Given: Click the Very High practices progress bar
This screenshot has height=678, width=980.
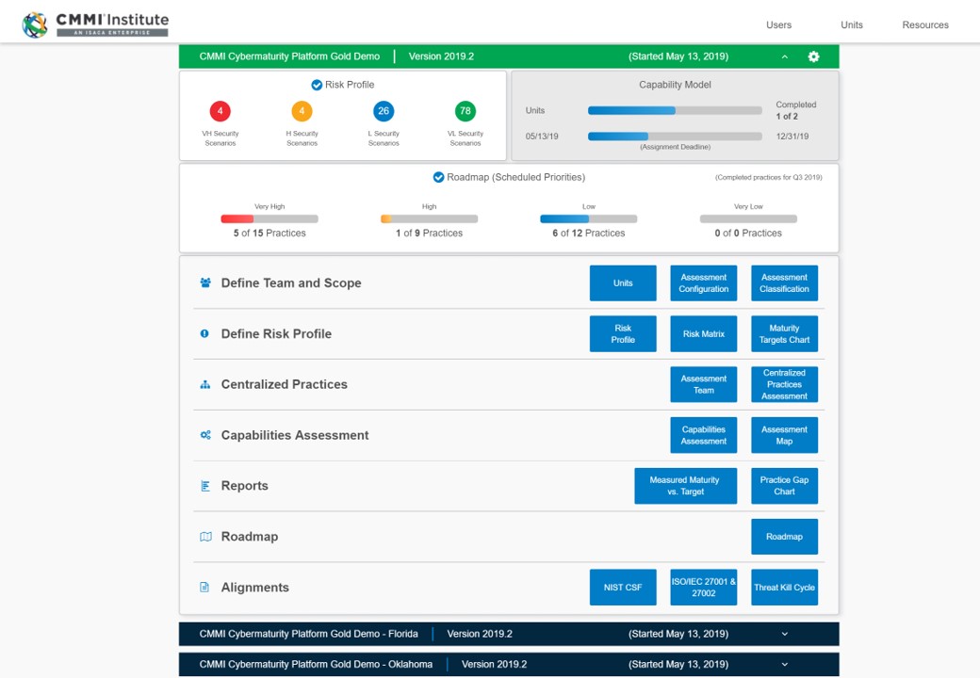Looking at the screenshot, I should tap(269, 218).
